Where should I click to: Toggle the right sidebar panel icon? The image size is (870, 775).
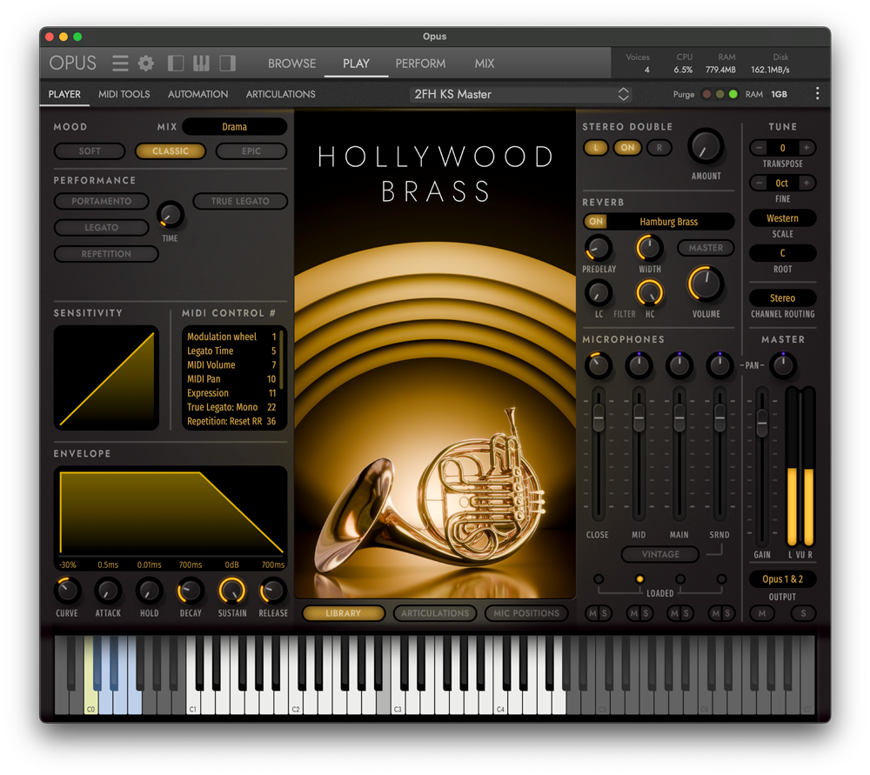tap(227, 63)
